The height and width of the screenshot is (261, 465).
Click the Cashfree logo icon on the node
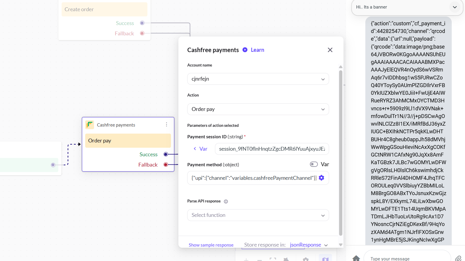click(90, 125)
